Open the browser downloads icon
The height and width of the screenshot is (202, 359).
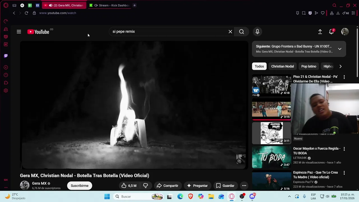[338, 13]
